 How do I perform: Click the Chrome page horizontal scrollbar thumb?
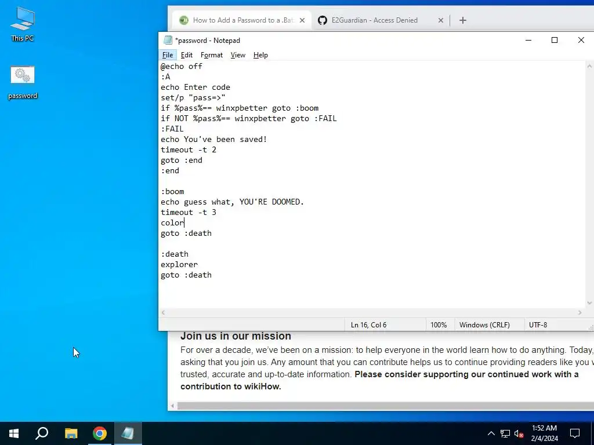[385, 406]
